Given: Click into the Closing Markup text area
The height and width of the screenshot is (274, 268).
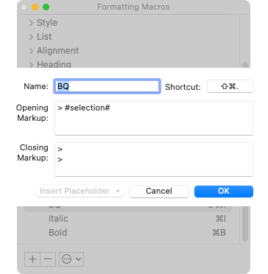Looking at the screenshot, I should [x=154, y=159].
